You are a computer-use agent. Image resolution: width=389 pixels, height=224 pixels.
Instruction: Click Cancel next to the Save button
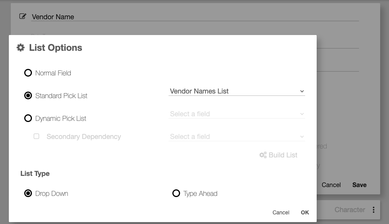point(331,185)
